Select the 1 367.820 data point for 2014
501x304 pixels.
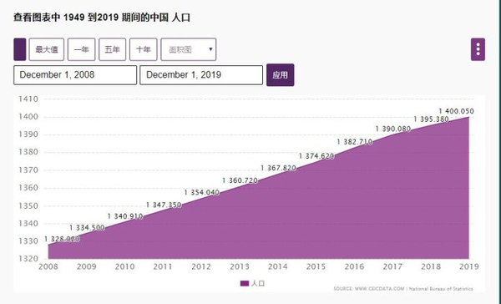[278, 168]
